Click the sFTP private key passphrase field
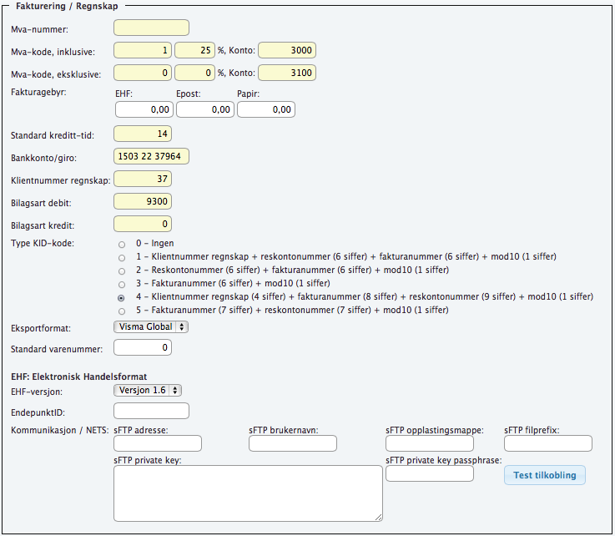This screenshot has width=615, height=536. pyautogui.click(x=430, y=474)
